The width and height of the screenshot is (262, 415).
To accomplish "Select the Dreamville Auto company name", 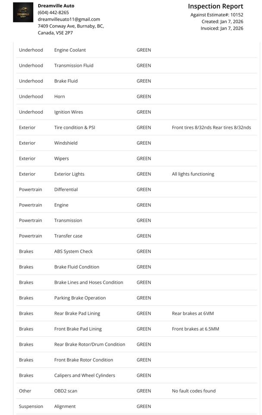I will pos(56,6).
